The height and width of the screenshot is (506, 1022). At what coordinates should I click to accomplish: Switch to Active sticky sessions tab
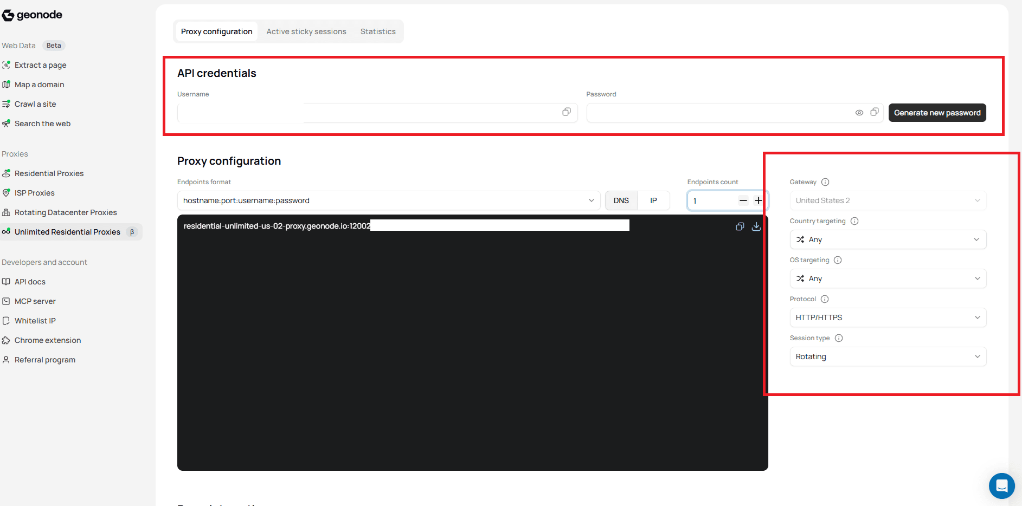306,31
